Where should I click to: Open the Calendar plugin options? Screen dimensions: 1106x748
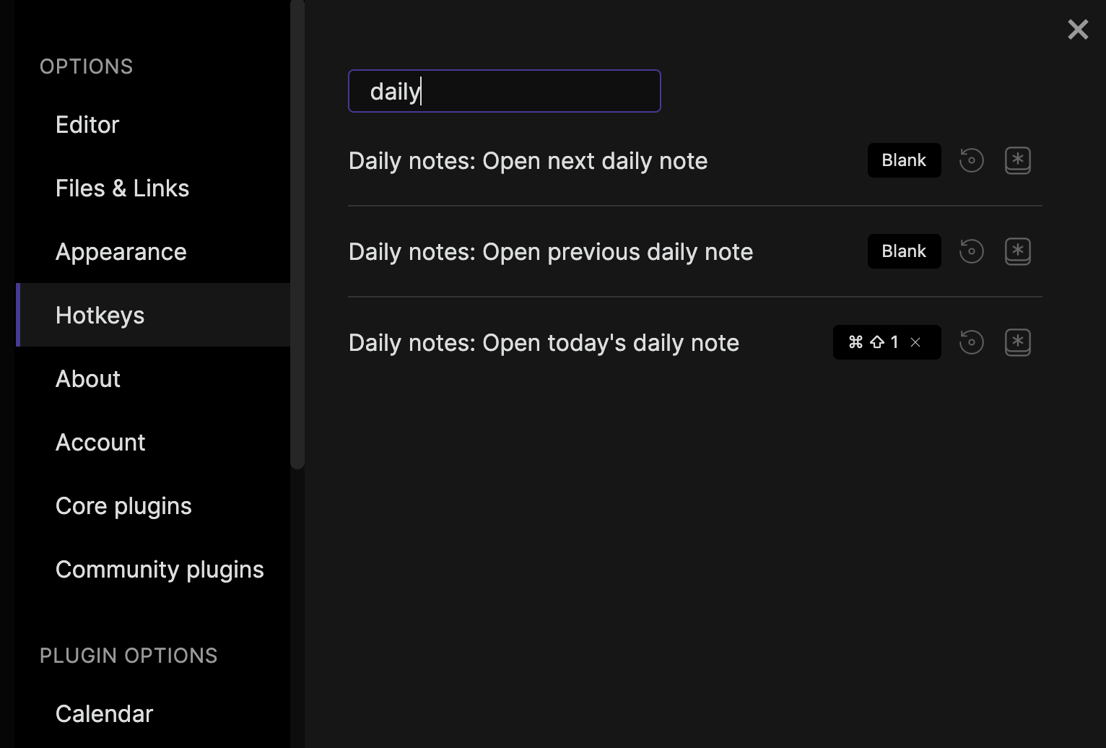pyautogui.click(x=104, y=714)
